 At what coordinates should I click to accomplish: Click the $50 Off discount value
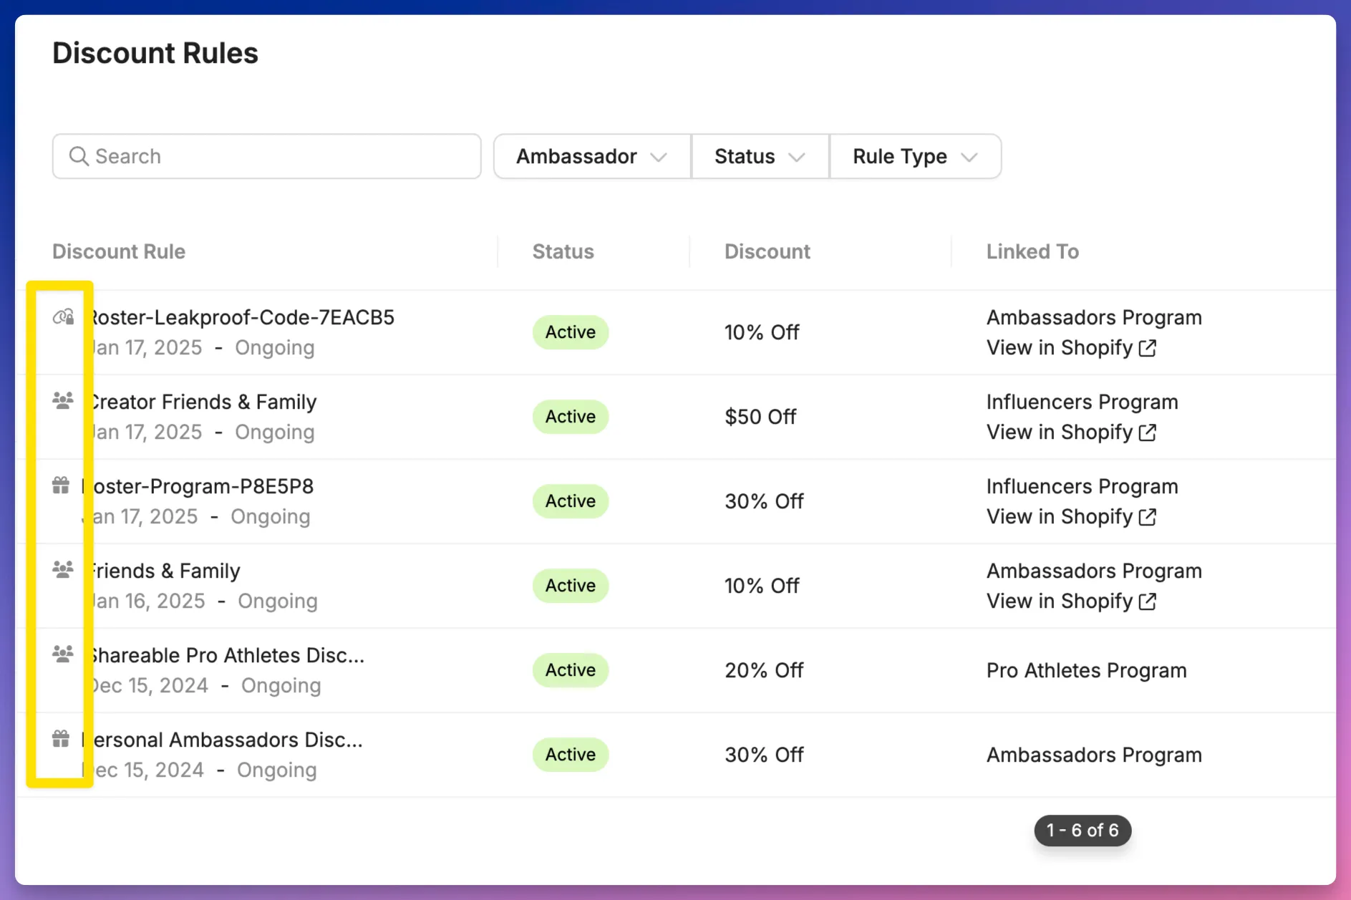[760, 417]
